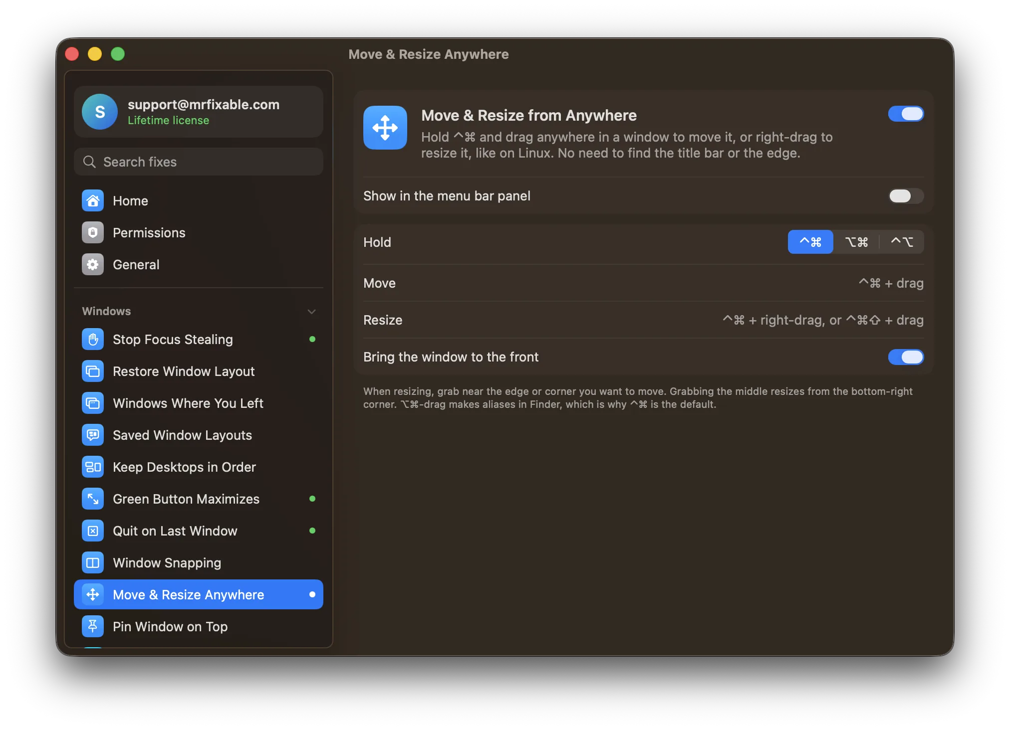This screenshot has height=730, width=1010.
Task: Open Pin Window on Top fix
Action: tap(199, 627)
